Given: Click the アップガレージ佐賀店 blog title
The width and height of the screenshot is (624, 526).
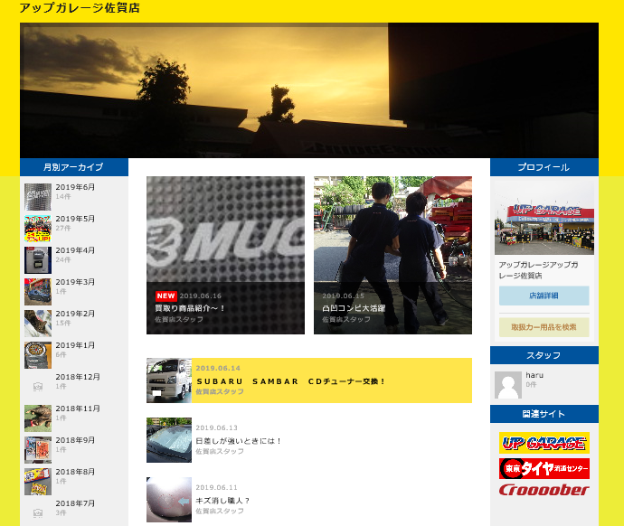Looking at the screenshot, I should tap(80, 8).
